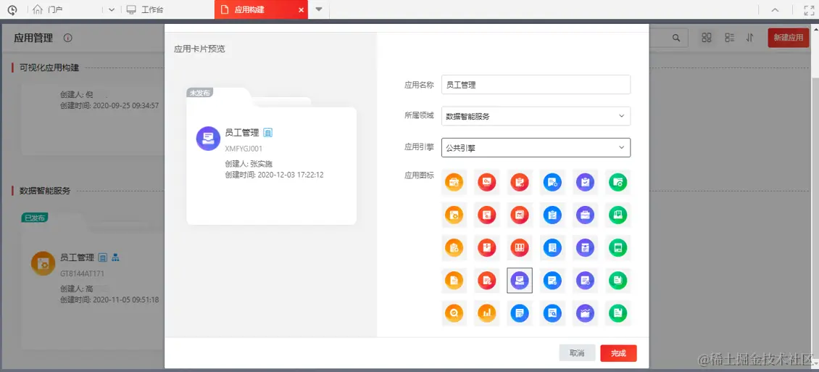The width and height of the screenshot is (819, 372).
Task: Pick the green document icon in fourth row
Action: pos(618,281)
